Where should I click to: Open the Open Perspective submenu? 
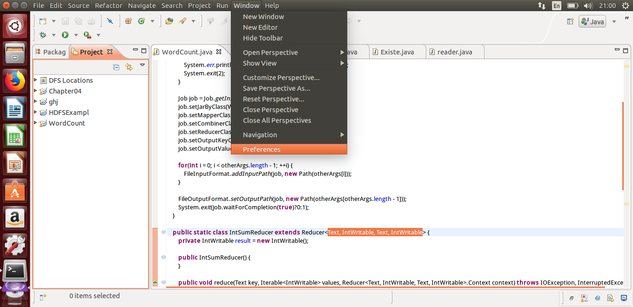tap(289, 53)
